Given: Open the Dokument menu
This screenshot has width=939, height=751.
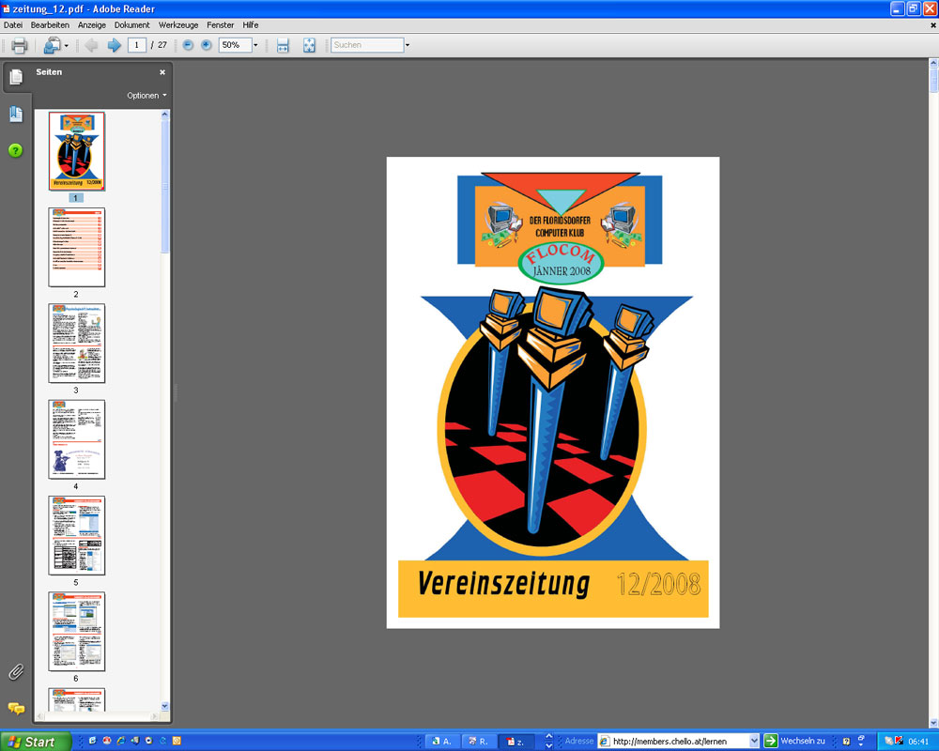Looking at the screenshot, I should 131,24.
